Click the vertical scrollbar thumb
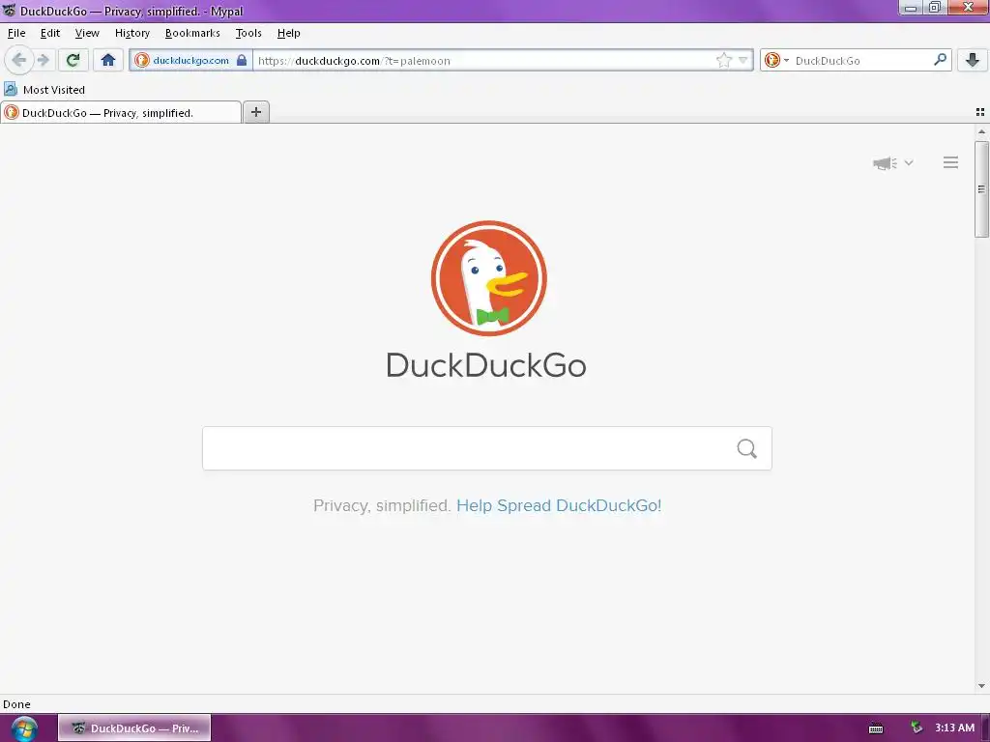This screenshot has height=742, width=990. pyautogui.click(x=981, y=189)
